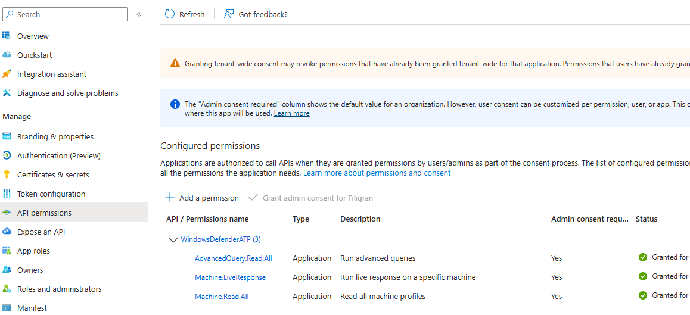The height and width of the screenshot is (315, 690).
Task: Open the Learn more link in info banner
Action: [x=292, y=113]
